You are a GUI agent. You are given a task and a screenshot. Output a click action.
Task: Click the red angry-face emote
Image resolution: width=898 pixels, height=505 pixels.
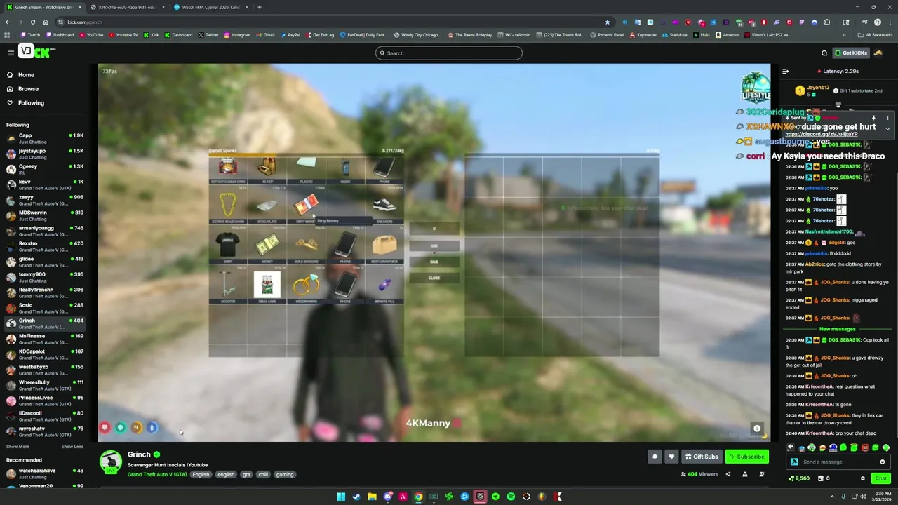click(865, 447)
